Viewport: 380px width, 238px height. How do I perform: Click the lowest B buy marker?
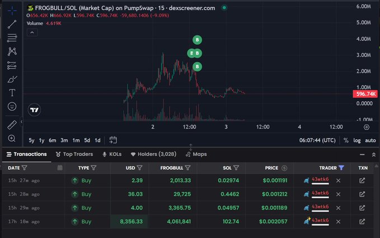tap(197, 66)
